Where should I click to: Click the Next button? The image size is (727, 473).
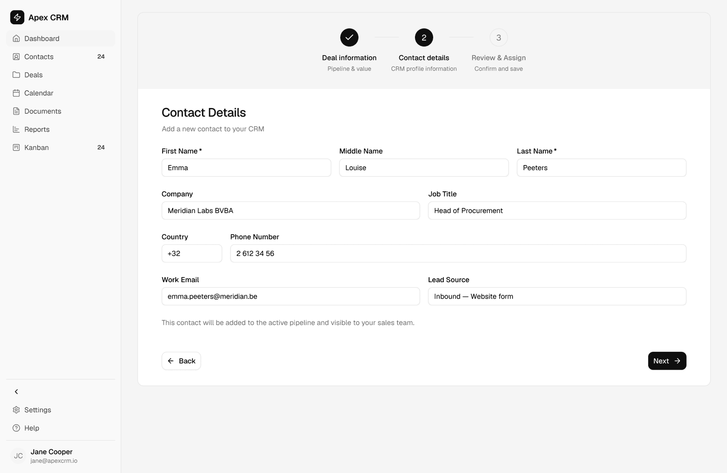[666, 361]
